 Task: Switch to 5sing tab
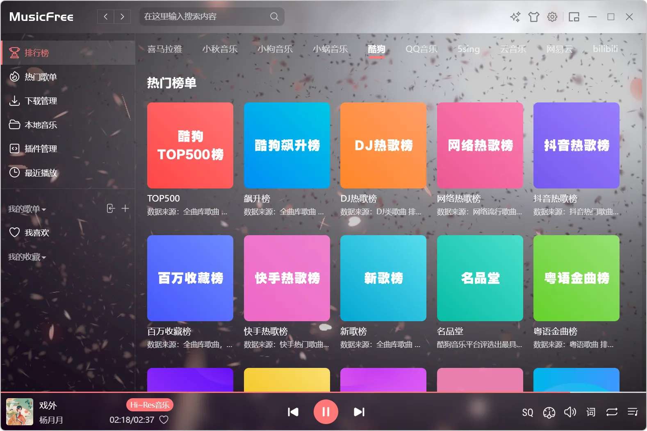tap(469, 49)
